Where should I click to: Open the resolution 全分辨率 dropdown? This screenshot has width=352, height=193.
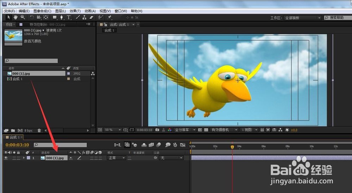coord(185,130)
